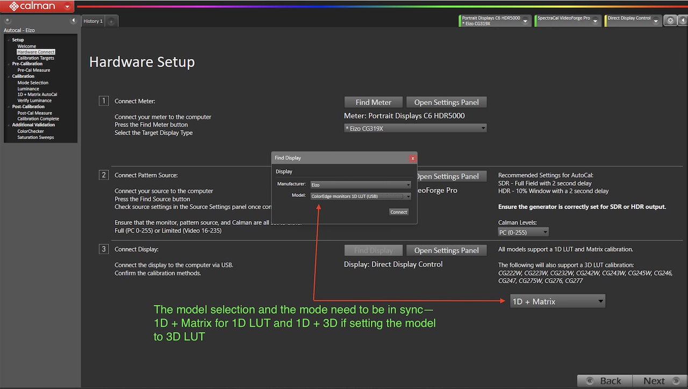Open Settings Panel for the display
688x389 pixels.
447,251
